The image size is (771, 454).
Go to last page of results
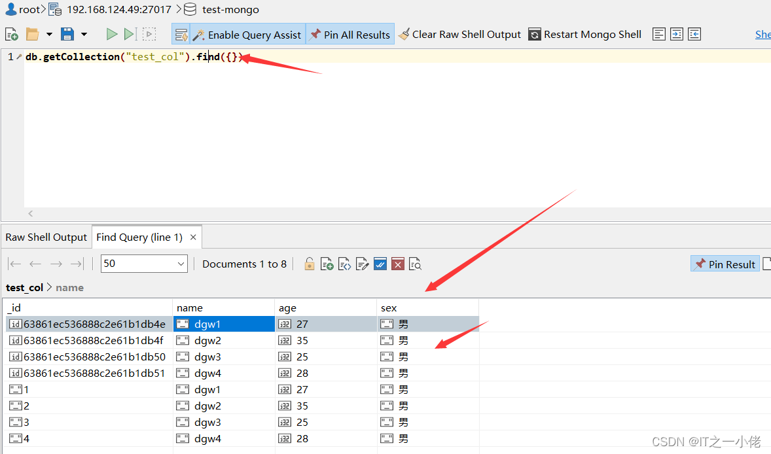tap(77, 264)
